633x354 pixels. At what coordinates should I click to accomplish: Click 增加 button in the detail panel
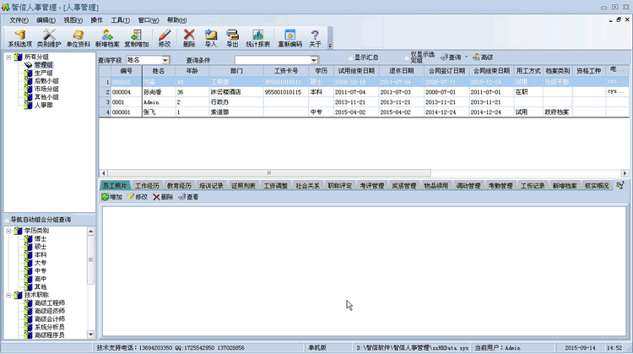coord(111,197)
